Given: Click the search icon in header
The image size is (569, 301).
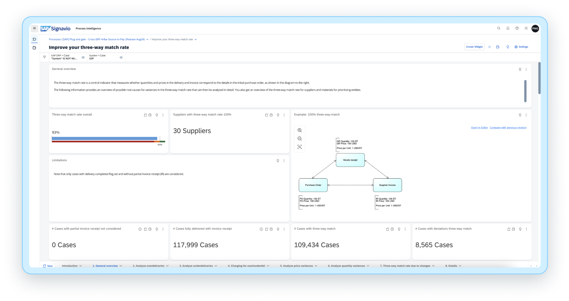Looking at the screenshot, I should [499, 28].
